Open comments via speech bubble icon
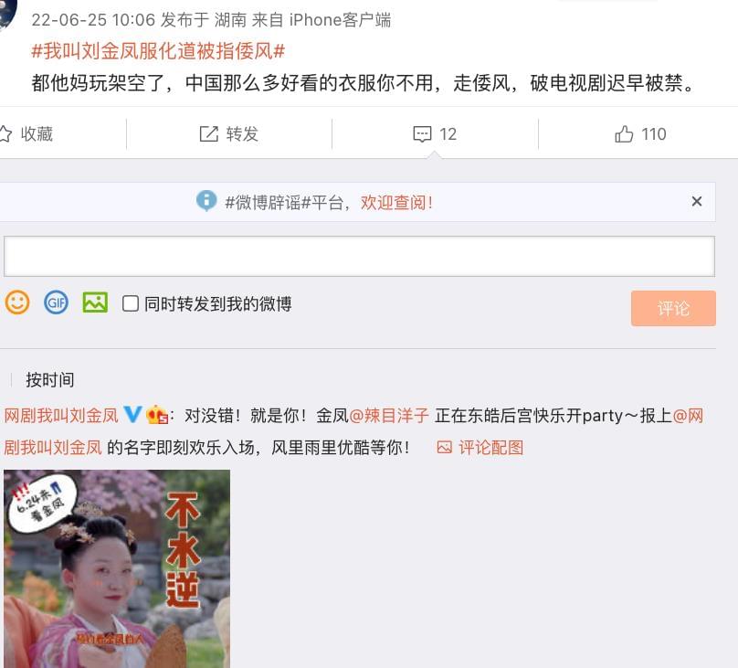Screen dimensions: 738x668 point(422,134)
